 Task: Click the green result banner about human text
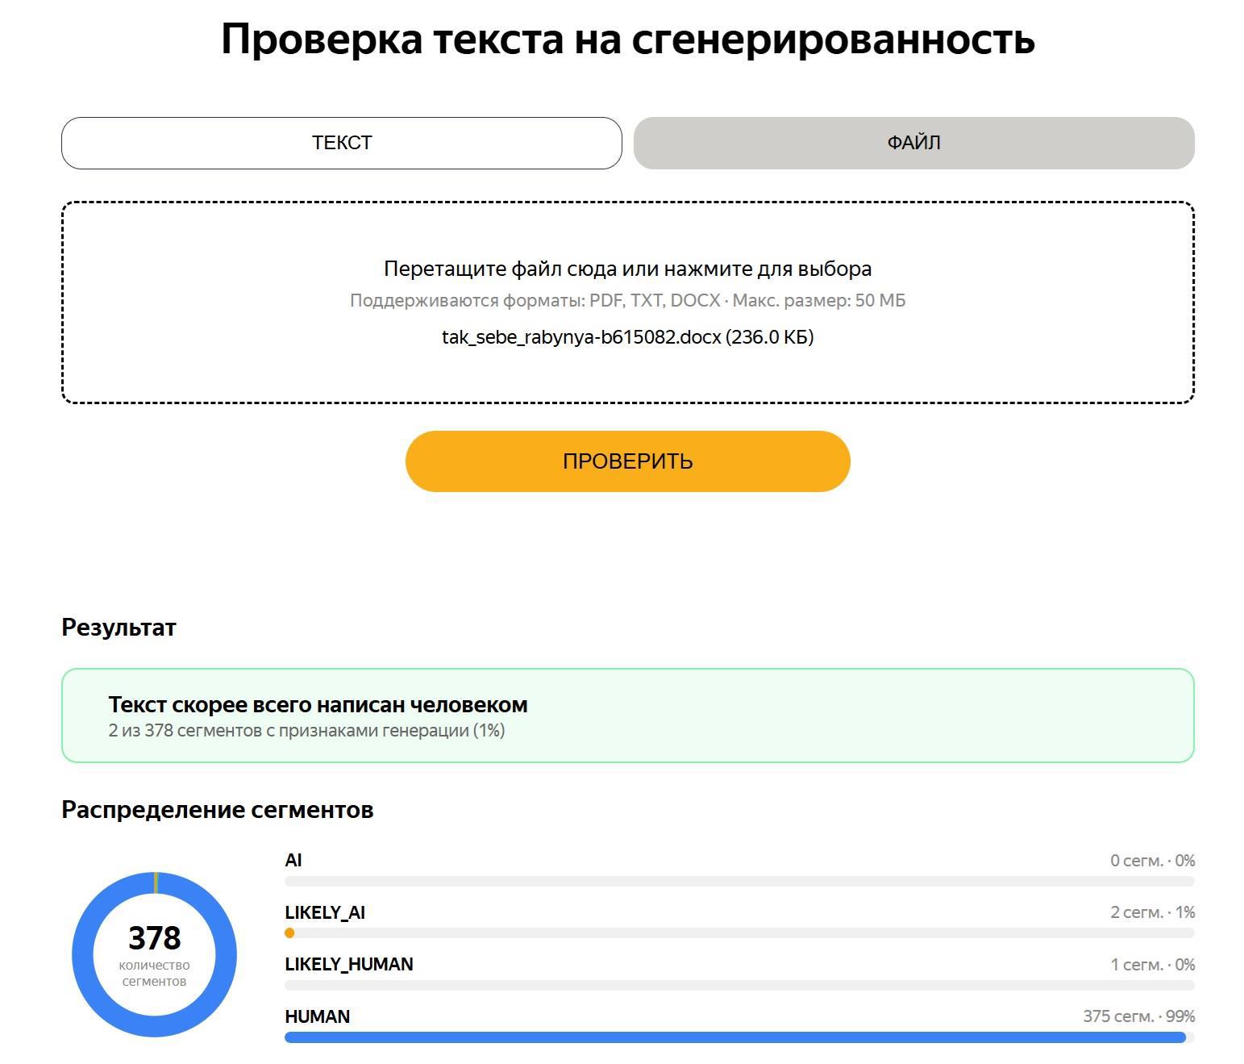point(627,715)
